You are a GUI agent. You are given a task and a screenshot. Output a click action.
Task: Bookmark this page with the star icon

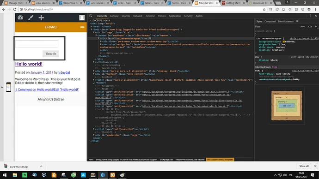[x=264, y=9]
